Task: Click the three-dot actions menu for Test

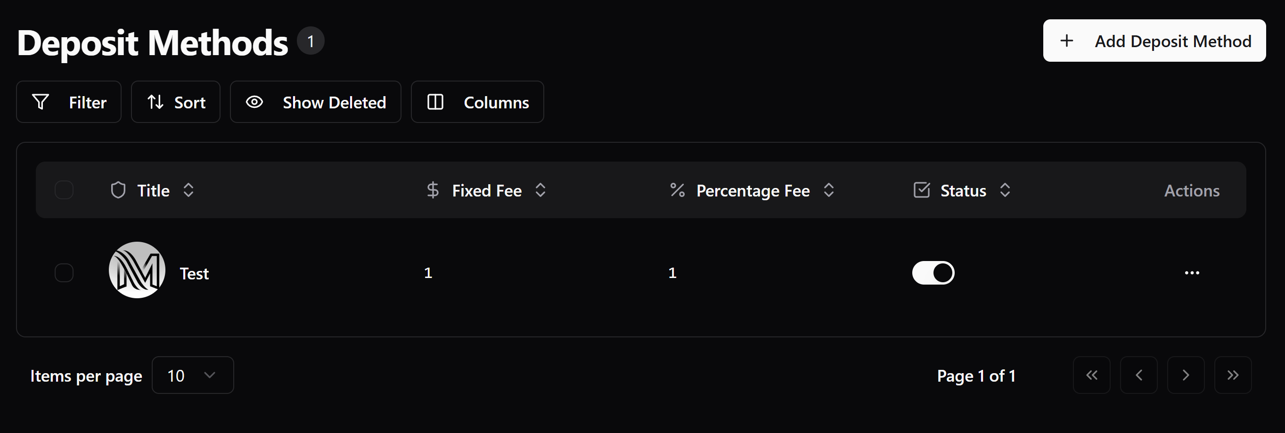Action: pyautogui.click(x=1192, y=273)
